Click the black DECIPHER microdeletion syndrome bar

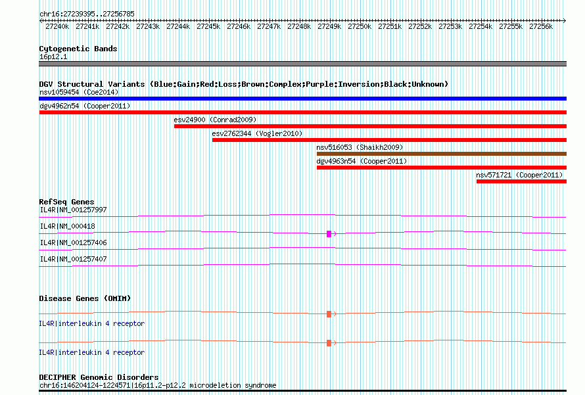[302, 391]
